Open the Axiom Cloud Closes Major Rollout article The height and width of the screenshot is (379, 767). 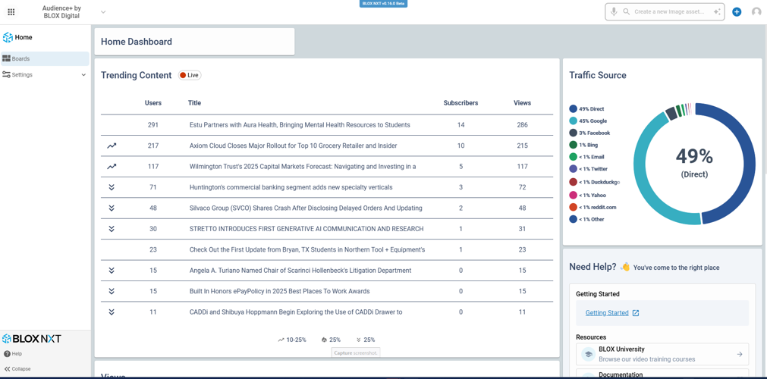293,146
